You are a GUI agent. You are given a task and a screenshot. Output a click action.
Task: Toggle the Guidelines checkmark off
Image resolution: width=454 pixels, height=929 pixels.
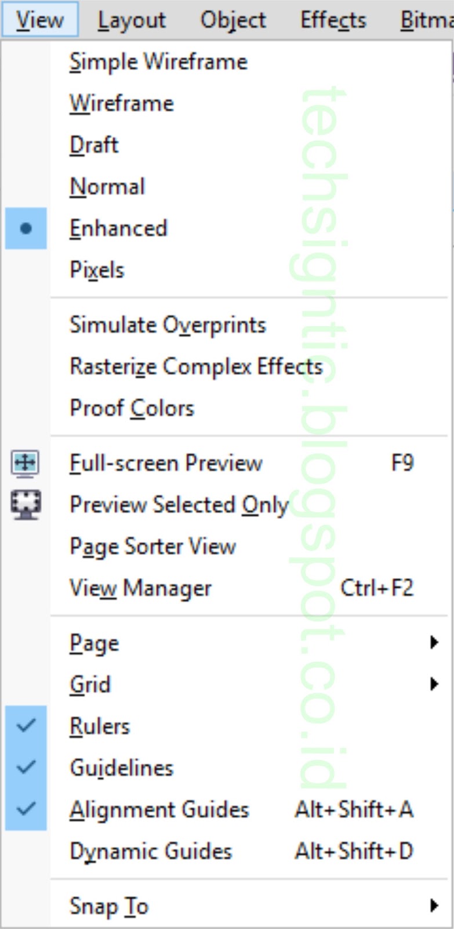coord(26,768)
